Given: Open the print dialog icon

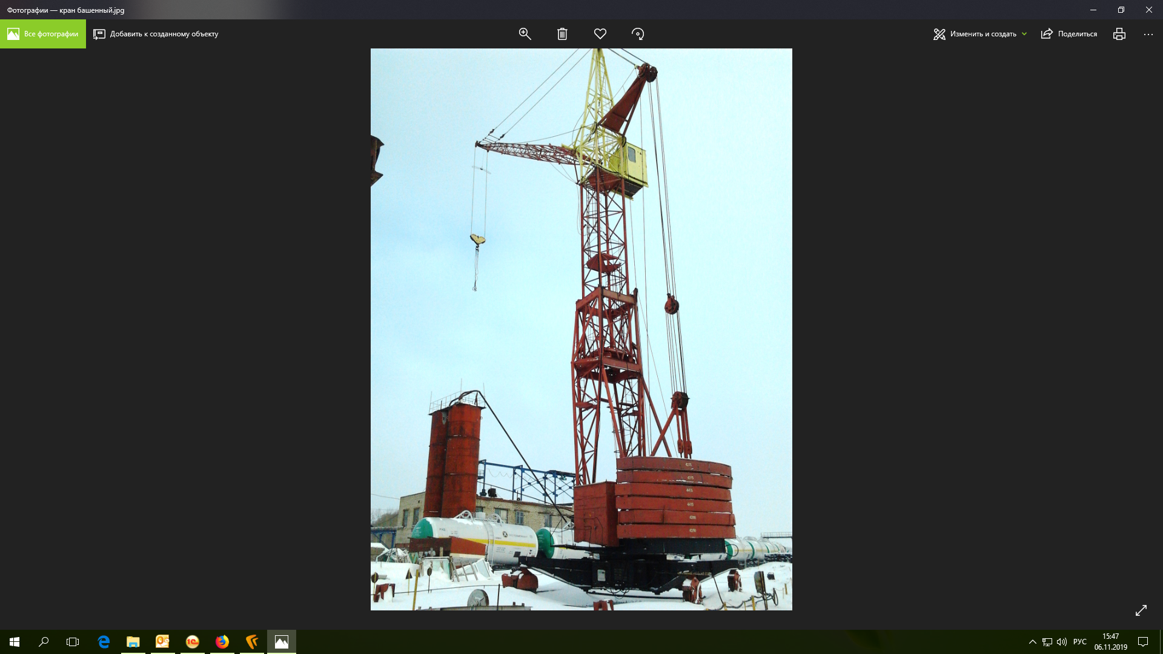Looking at the screenshot, I should coord(1119,34).
